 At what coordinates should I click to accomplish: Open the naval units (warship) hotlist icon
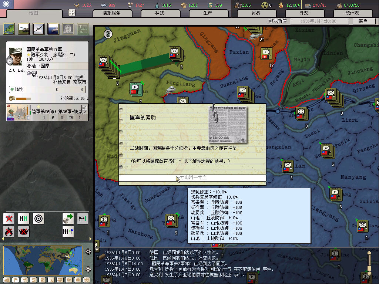(53, 29)
